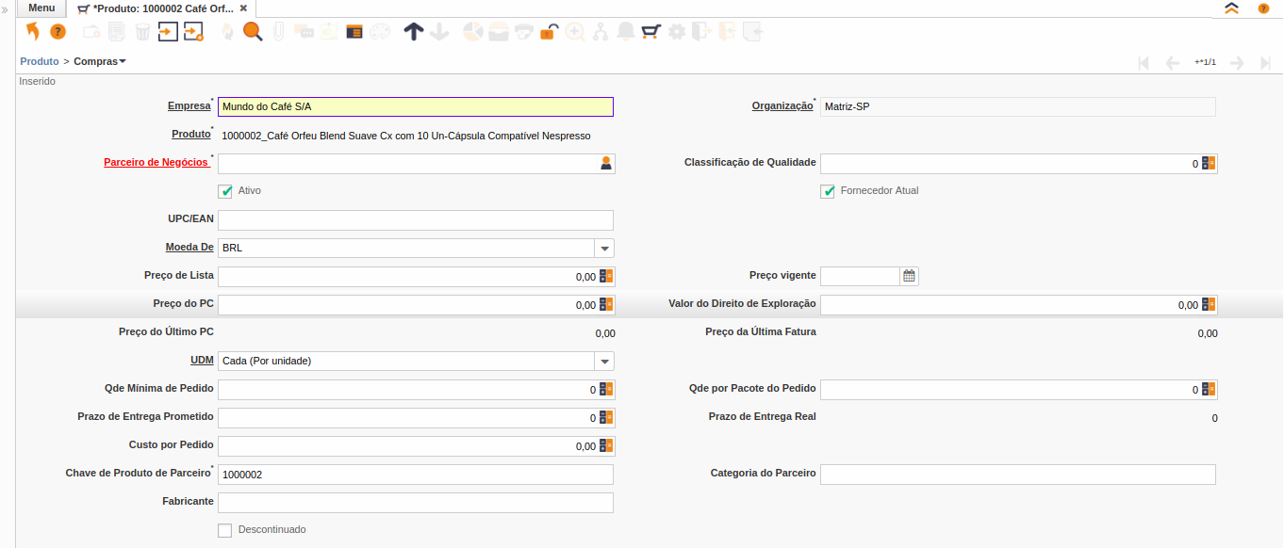Click the UDM label link

point(202,361)
